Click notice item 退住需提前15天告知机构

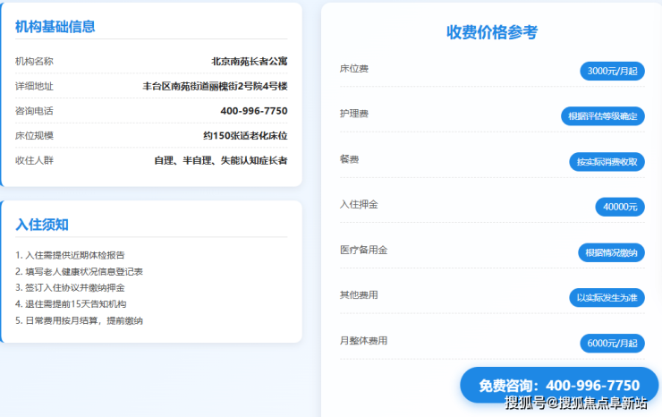[71, 304]
